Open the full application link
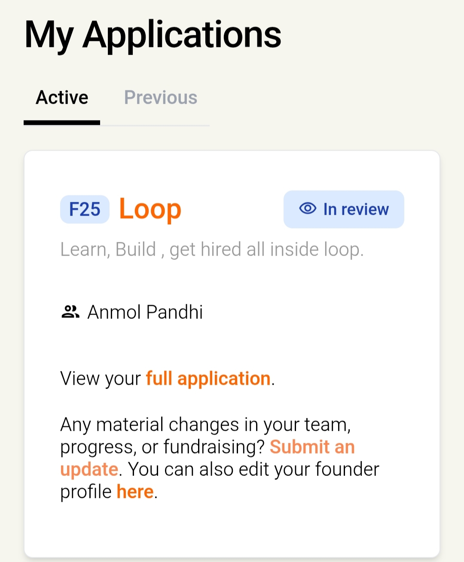The image size is (464, 562). point(208,379)
